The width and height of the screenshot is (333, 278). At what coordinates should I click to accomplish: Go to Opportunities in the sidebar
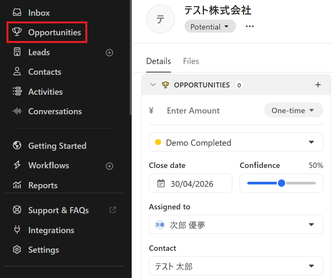coord(54,33)
